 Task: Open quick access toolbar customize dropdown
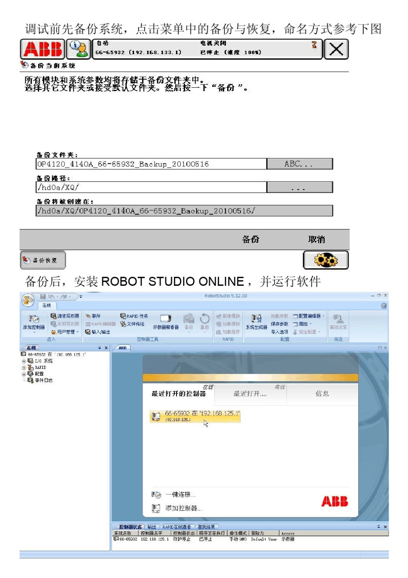[x=81, y=297]
